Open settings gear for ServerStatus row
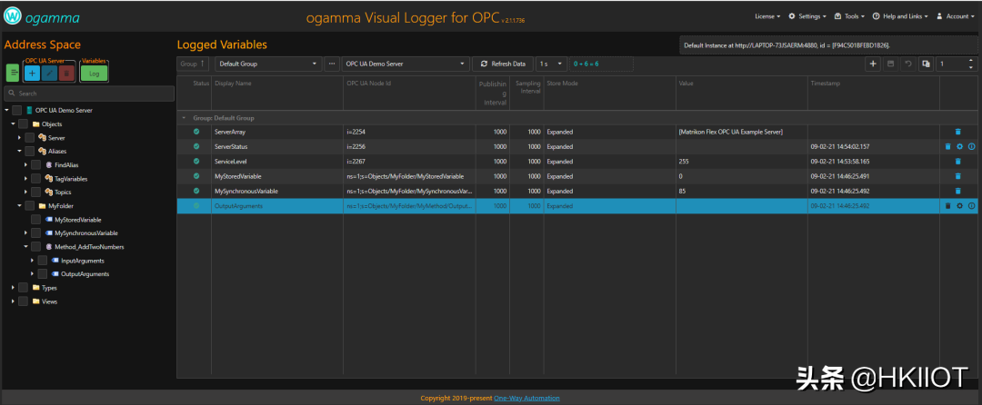982x405 pixels. pyautogui.click(x=959, y=146)
